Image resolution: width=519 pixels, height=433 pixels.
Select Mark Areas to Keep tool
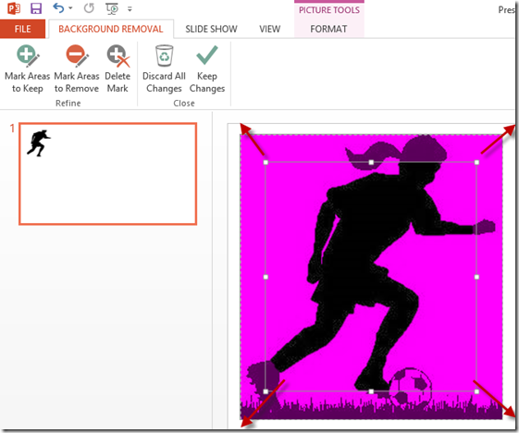28,69
